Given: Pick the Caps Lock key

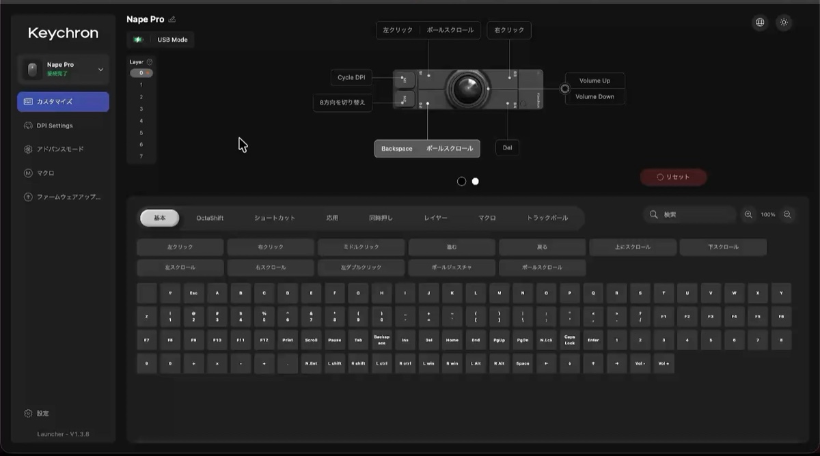Looking at the screenshot, I should click(570, 340).
